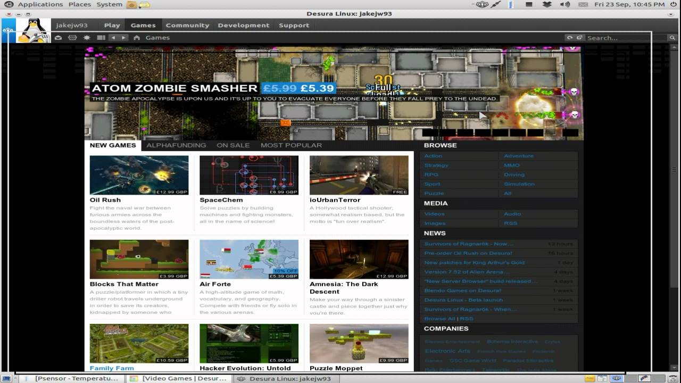681x383 pixels.
Task: Select the ALPHAFUNDING tab
Action: (176, 145)
